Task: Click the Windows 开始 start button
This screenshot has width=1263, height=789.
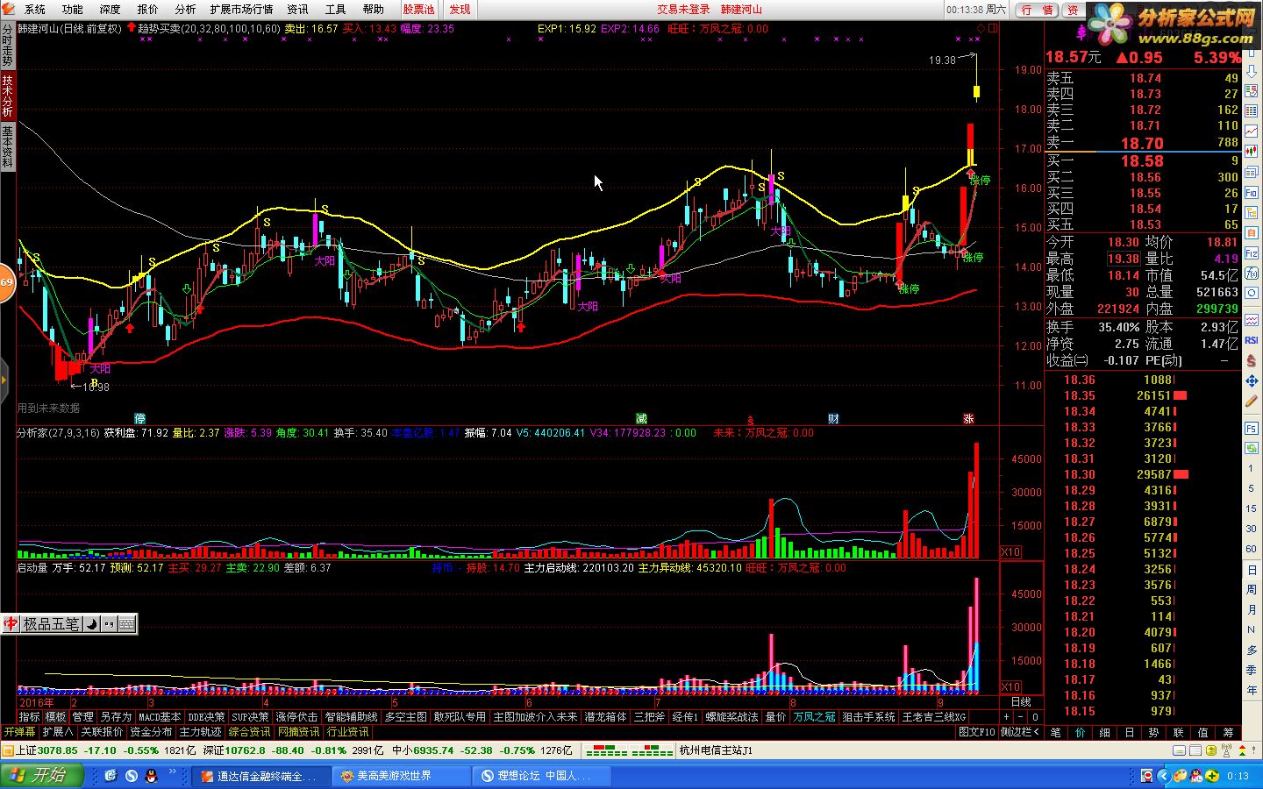Action: [41, 776]
